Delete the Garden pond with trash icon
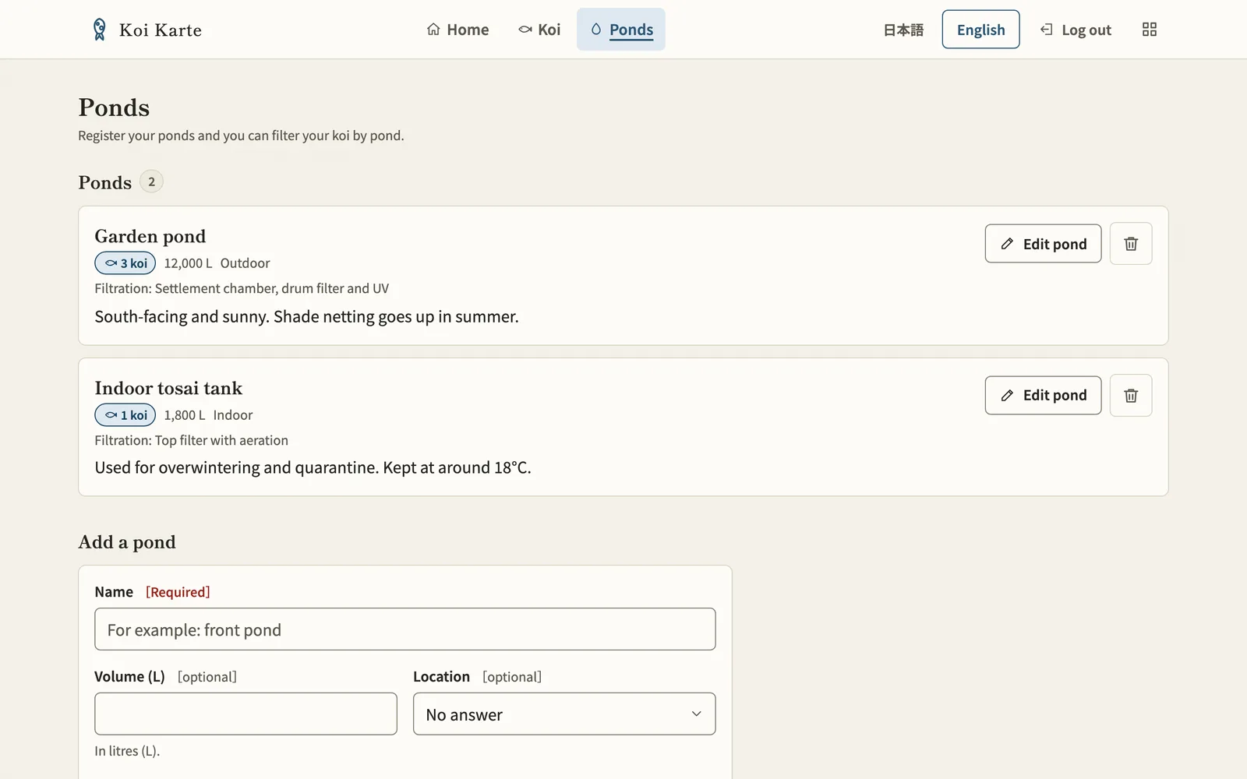This screenshot has width=1247, height=779. click(x=1131, y=244)
